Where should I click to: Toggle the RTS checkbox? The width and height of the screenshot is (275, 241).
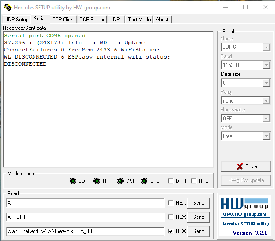pyautogui.click(x=194, y=181)
